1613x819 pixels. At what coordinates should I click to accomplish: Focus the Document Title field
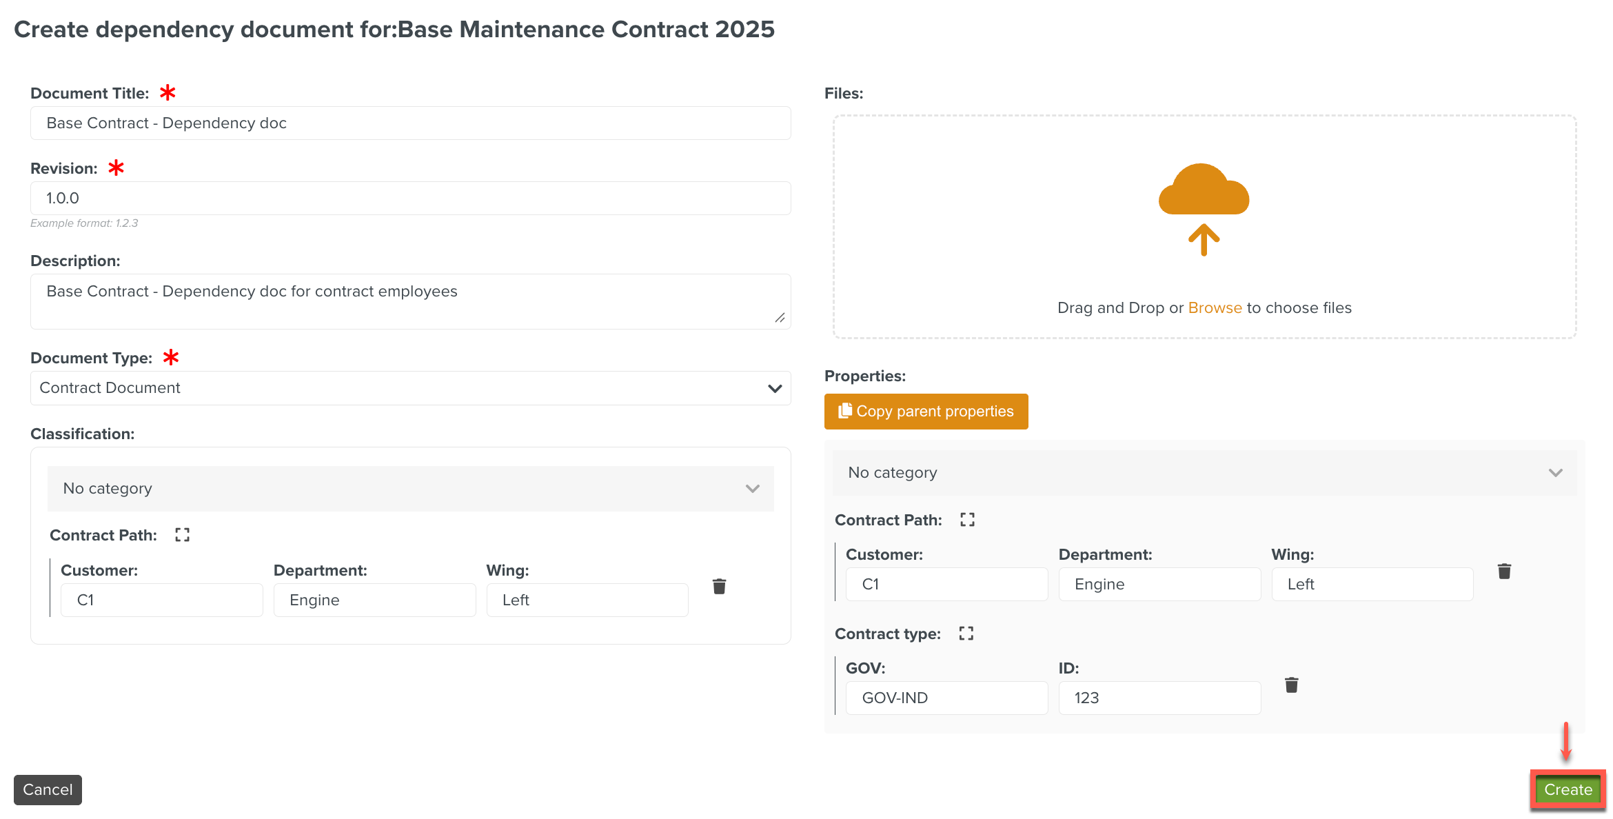pos(410,123)
